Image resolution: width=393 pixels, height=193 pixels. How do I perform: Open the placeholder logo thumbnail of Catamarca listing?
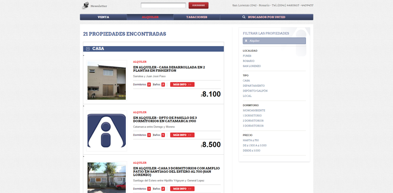pyautogui.click(x=106, y=131)
